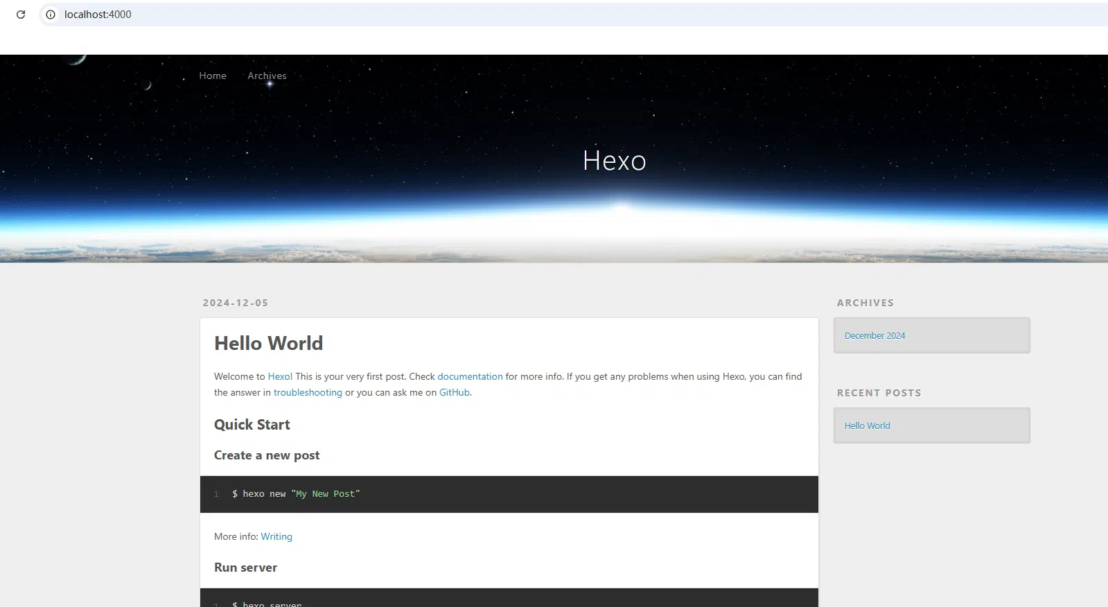Visit the troubleshooting link
The width and height of the screenshot is (1108, 607).
pos(308,392)
